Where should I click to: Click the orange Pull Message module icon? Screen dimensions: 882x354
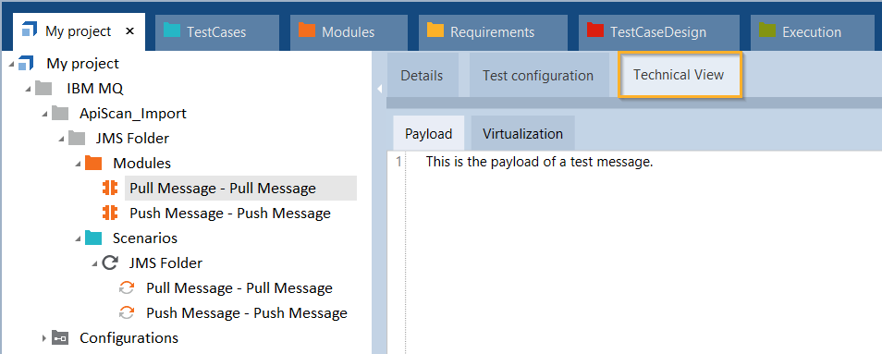point(110,189)
